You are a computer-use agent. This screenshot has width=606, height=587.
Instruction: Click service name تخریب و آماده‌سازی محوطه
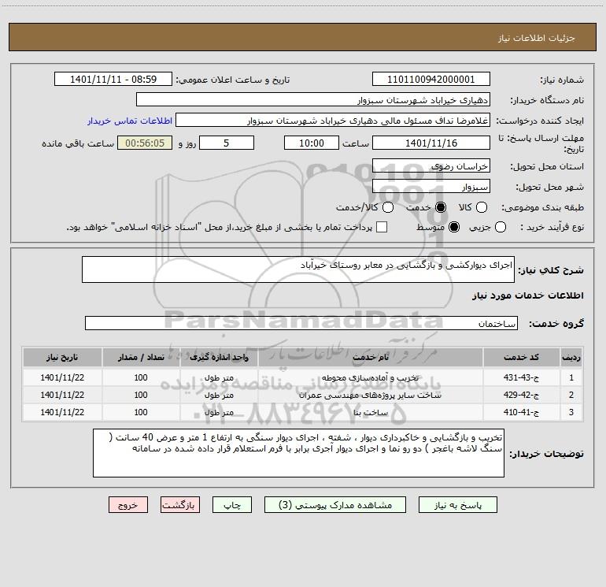[370, 377]
